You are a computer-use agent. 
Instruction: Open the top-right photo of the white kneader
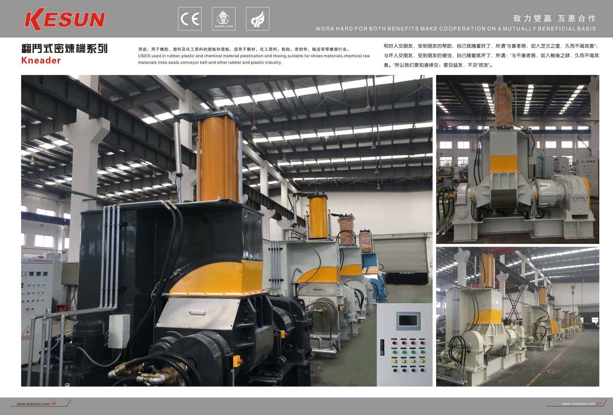[517, 159]
